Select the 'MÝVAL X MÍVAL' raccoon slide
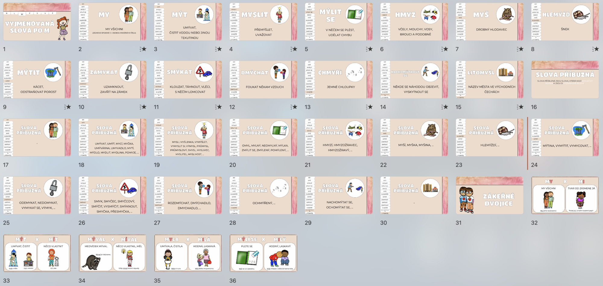 pyautogui.click(x=112, y=253)
